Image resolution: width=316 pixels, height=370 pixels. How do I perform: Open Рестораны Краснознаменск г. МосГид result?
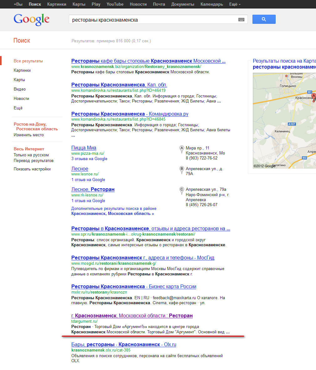pos(143,258)
